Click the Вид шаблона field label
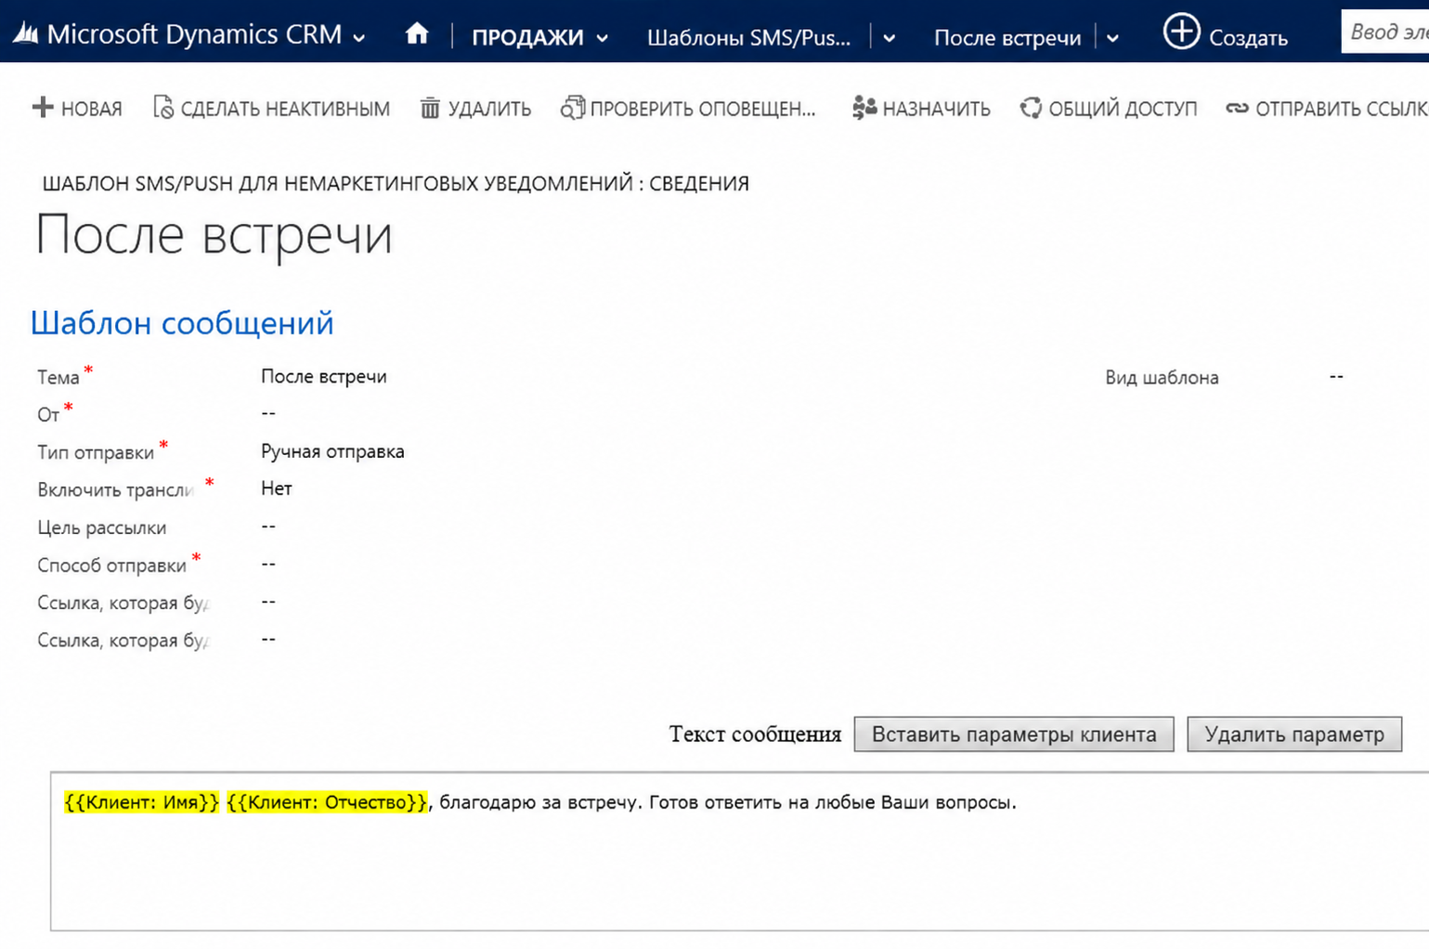The height and width of the screenshot is (949, 1429). (x=1162, y=377)
